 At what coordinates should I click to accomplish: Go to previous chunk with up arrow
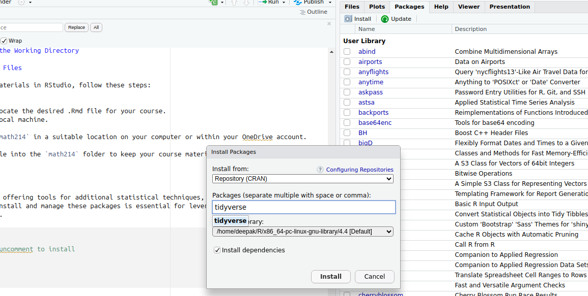pyautogui.click(x=234, y=2)
